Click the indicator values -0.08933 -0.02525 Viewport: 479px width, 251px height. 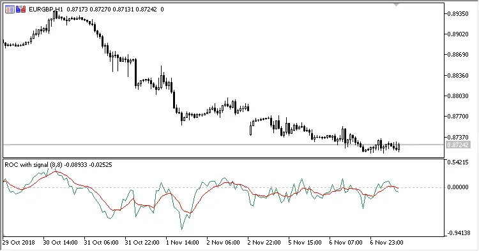(x=88, y=165)
